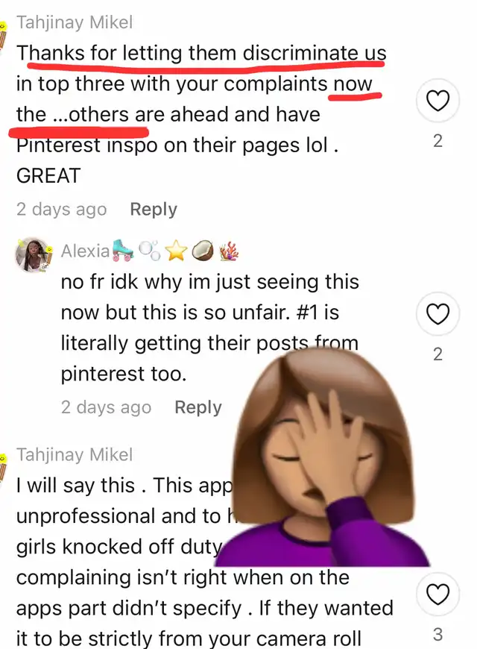The image size is (477, 649).
Task: Like Tahjinay Mikel's discriminate comment with heart
Action: point(437,101)
